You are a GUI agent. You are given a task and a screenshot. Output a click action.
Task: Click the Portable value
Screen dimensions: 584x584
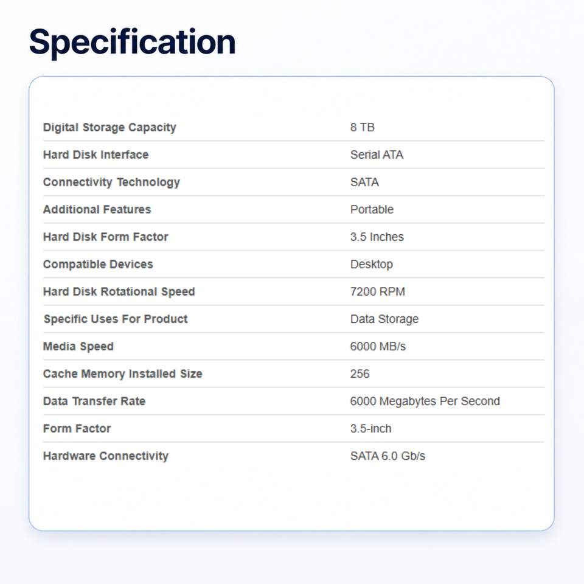372,209
